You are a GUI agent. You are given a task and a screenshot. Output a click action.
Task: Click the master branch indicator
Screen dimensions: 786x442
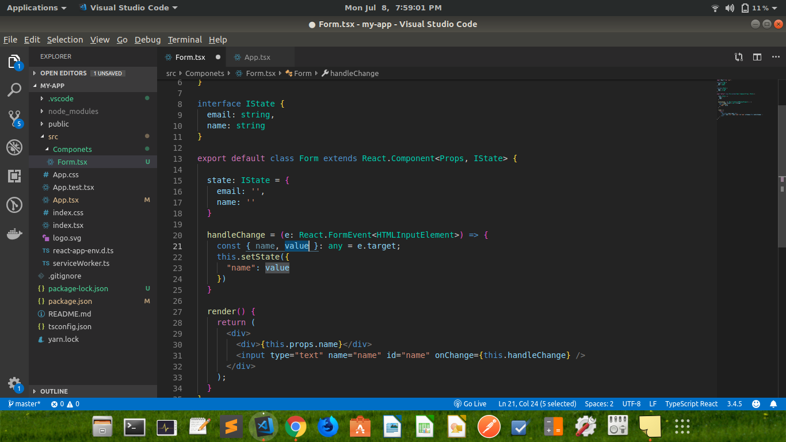[x=23, y=403]
